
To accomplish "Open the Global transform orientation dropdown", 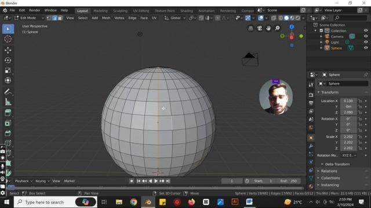I will click(175, 18).
